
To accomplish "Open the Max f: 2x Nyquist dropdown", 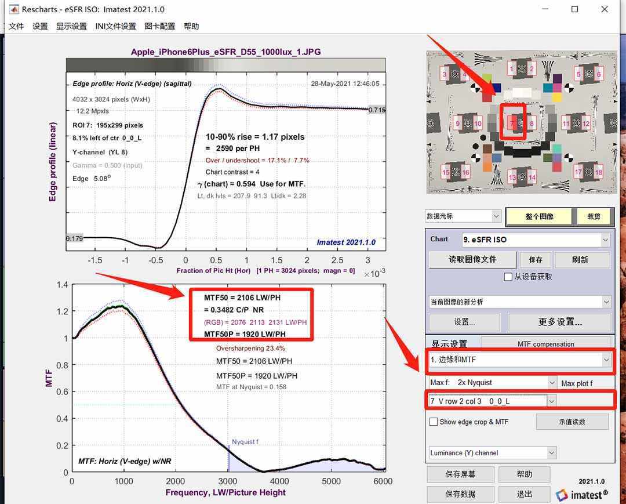I will tap(493, 383).
